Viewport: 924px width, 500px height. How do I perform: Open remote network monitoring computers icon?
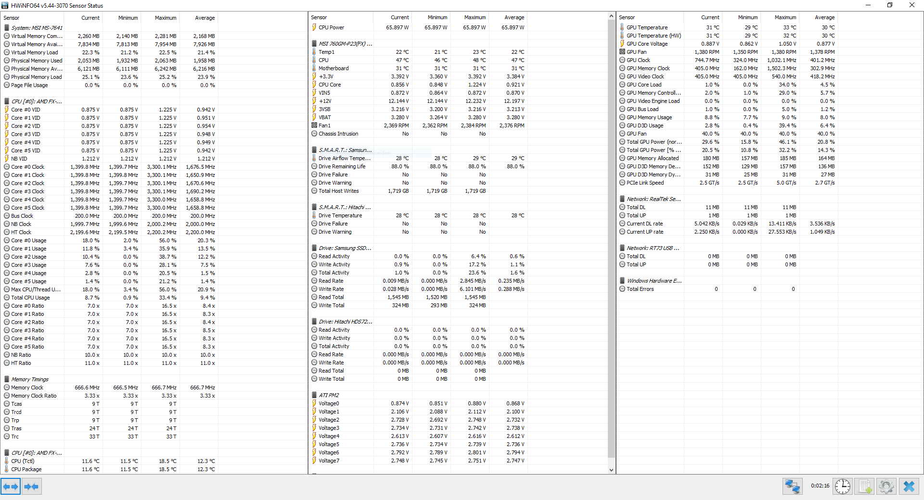(792, 487)
